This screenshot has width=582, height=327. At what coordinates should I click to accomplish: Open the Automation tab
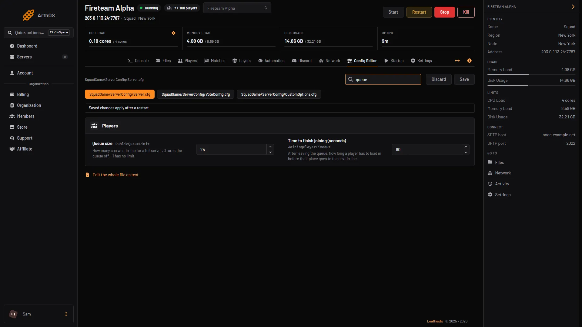point(271,61)
